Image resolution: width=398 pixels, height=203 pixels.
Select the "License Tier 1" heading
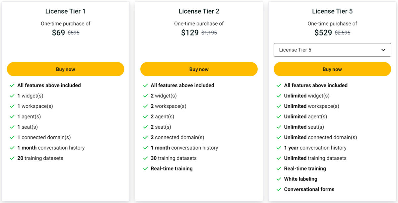(x=65, y=11)
